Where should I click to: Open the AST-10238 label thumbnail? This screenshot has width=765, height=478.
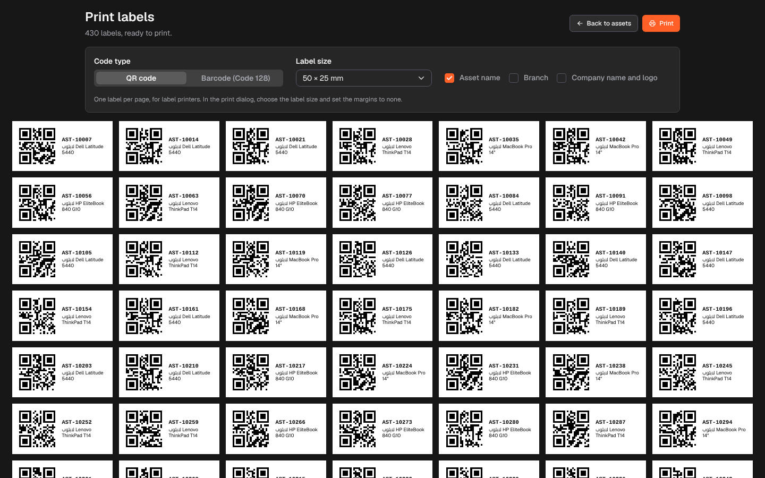click(x=596, y=372)
